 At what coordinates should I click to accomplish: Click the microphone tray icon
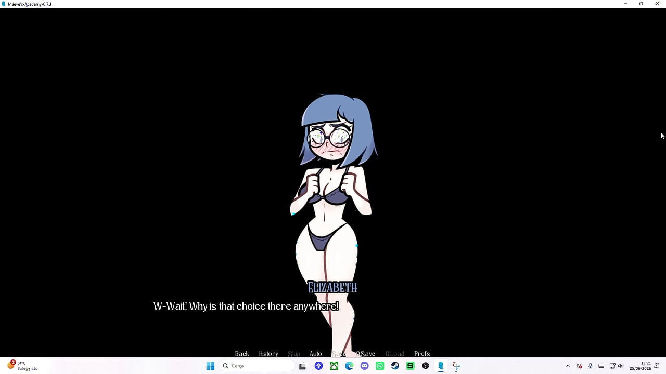[590, 366]
